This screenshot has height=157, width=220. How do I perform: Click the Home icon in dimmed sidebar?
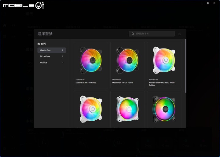[x=5, y=25]
